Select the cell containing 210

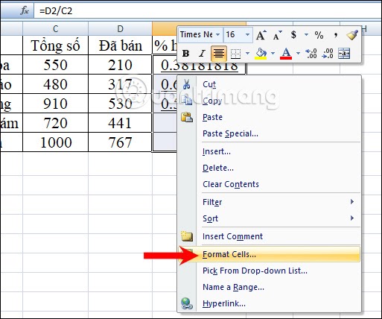120,65
